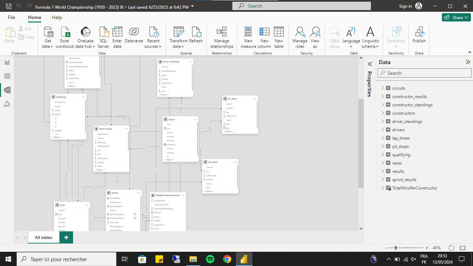Viewport: 473px width, 266px height.
Task: Switch to Report view in left sidebar
Action: click(7, 62)
